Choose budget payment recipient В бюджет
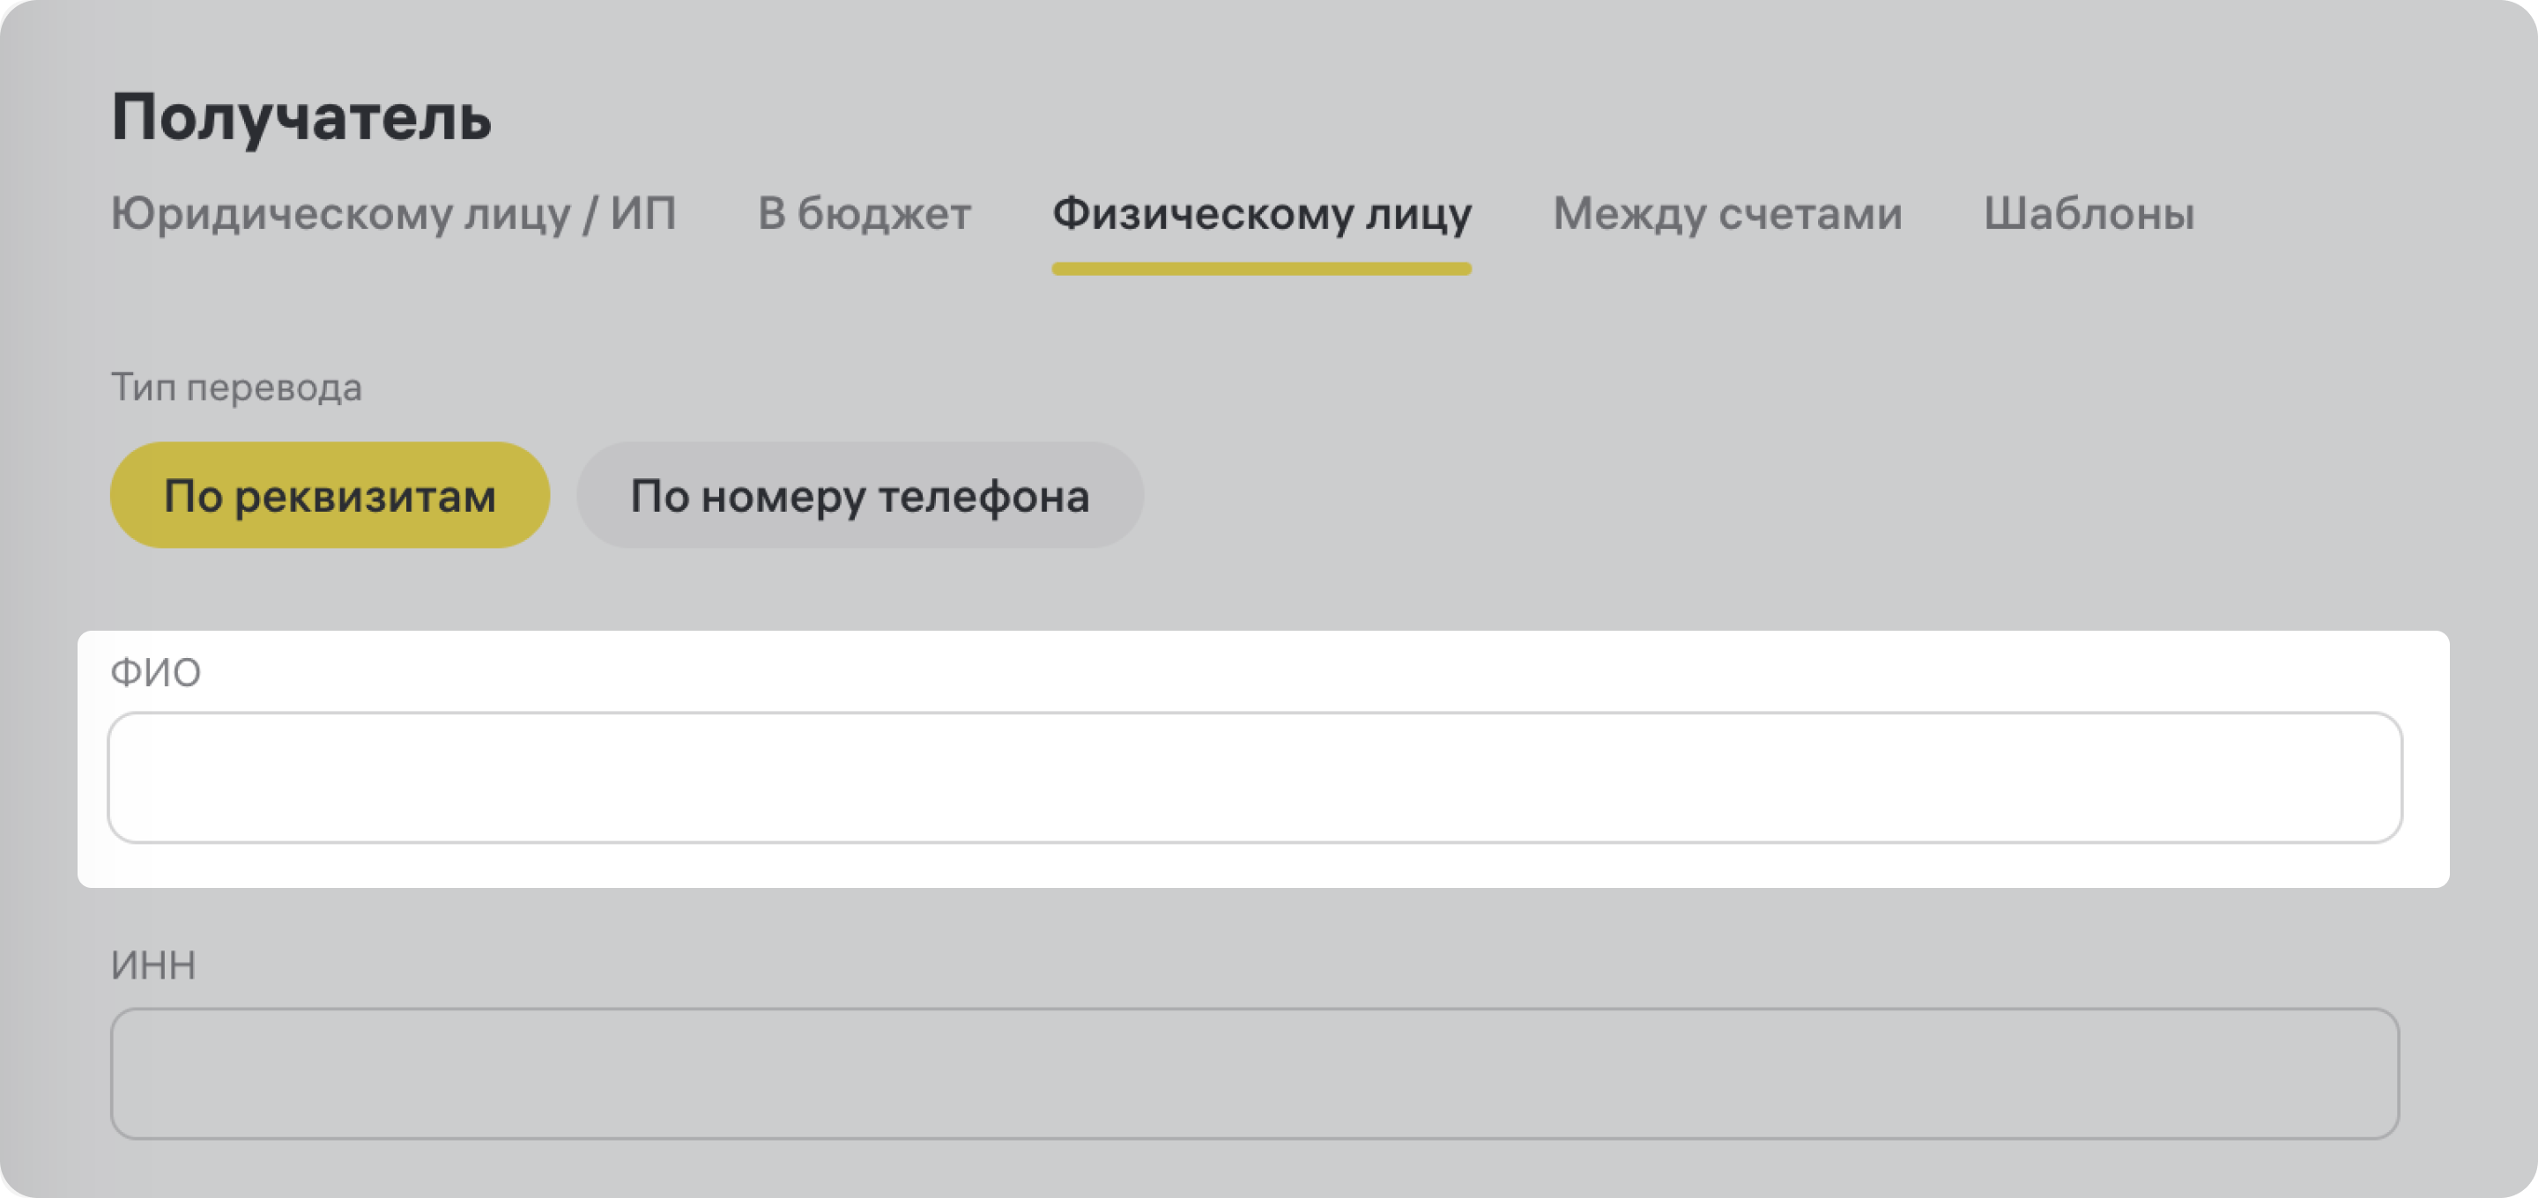 tap(863, 214)
